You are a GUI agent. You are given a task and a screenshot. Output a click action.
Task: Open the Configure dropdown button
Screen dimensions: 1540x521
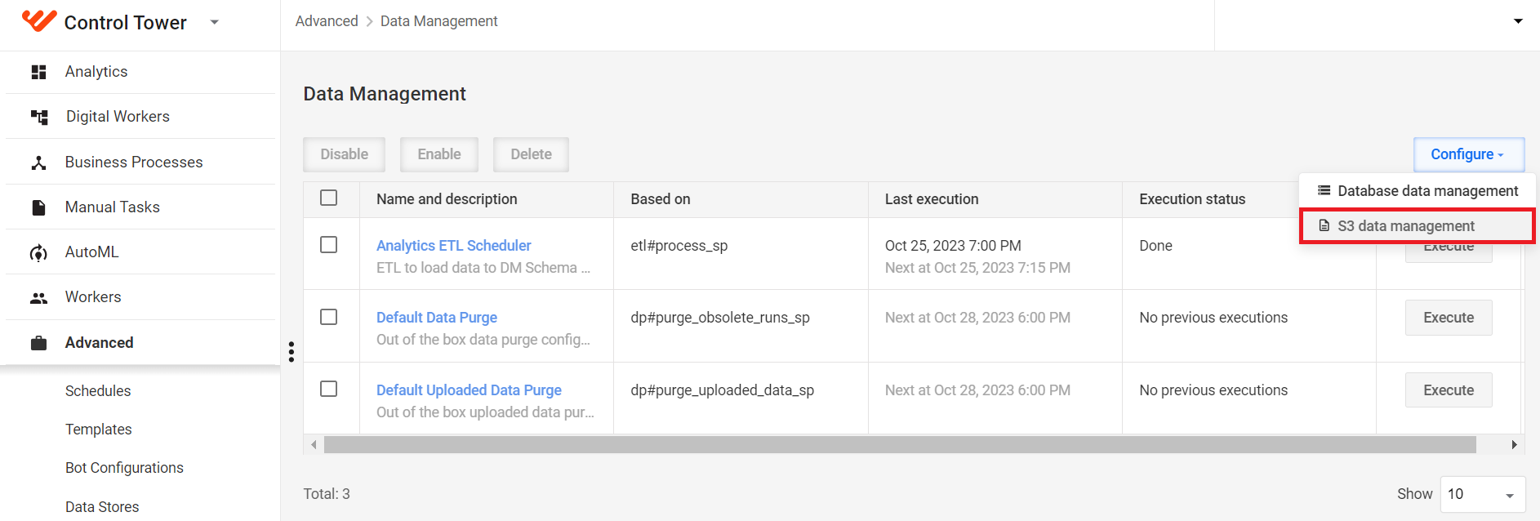point(1469,154)
